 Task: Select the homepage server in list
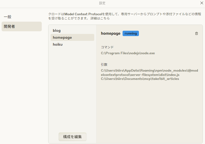click(x=62, y=37)
